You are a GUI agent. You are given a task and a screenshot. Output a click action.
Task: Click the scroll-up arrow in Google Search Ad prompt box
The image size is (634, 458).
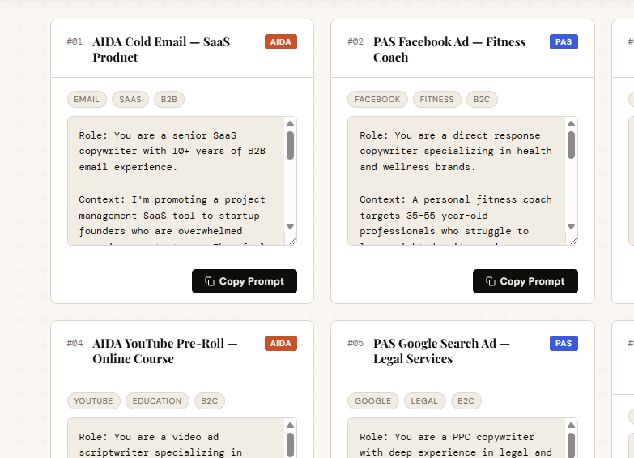point(571,426)
